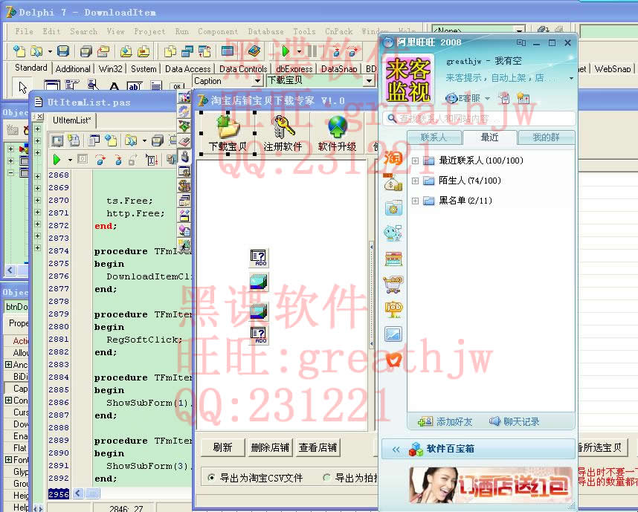Viewport: 638px width, 512px height.
Task: Click the 下载宝贝 folder icon button on form
Action: [228, 134]
